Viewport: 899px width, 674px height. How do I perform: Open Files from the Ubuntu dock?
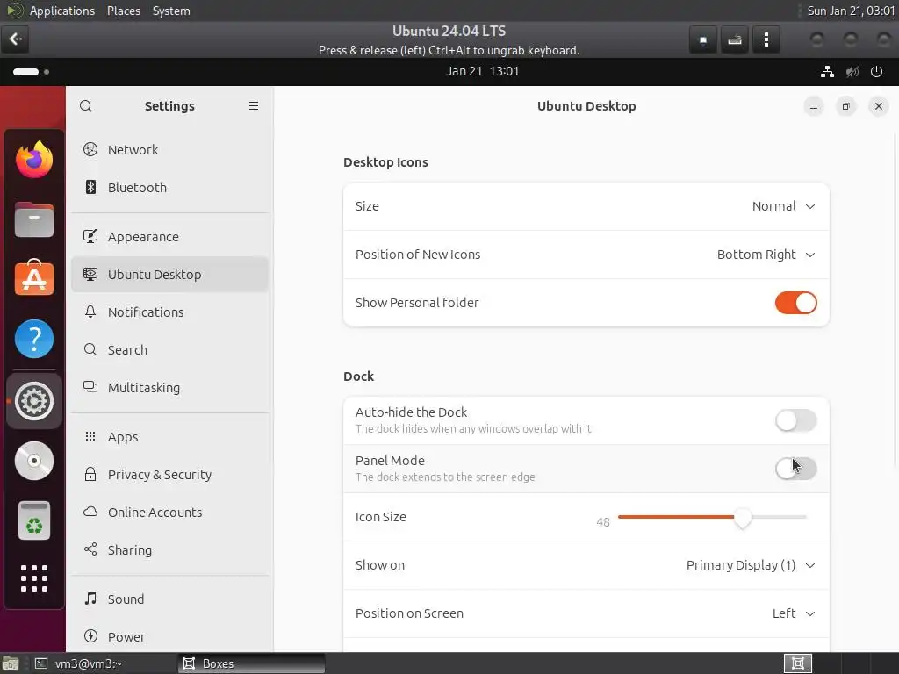pyautogui.click(x=34, y=219)
